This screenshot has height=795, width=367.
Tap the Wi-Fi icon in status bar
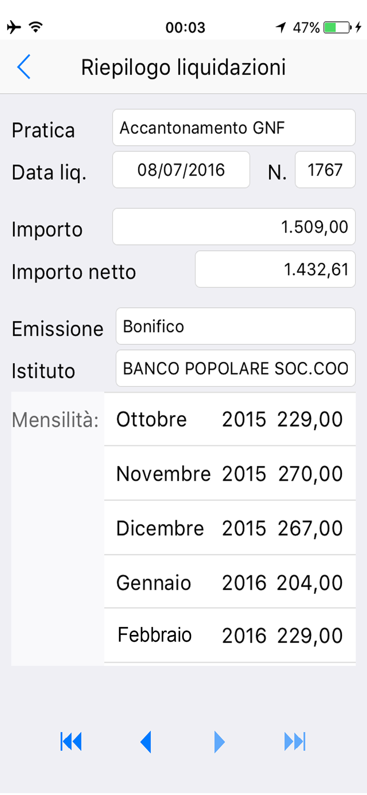tap(36, 27)
